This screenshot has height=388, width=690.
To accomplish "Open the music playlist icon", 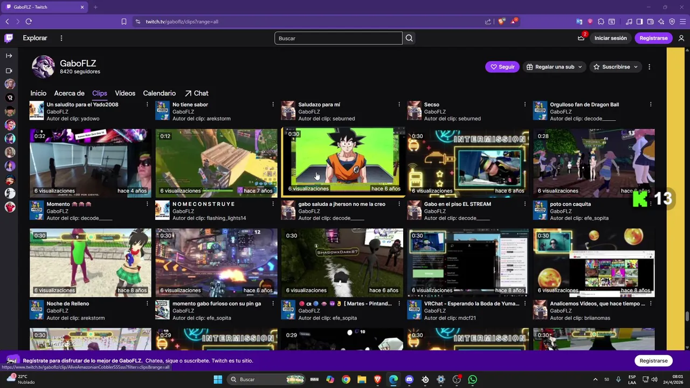I will coord(629,22).
